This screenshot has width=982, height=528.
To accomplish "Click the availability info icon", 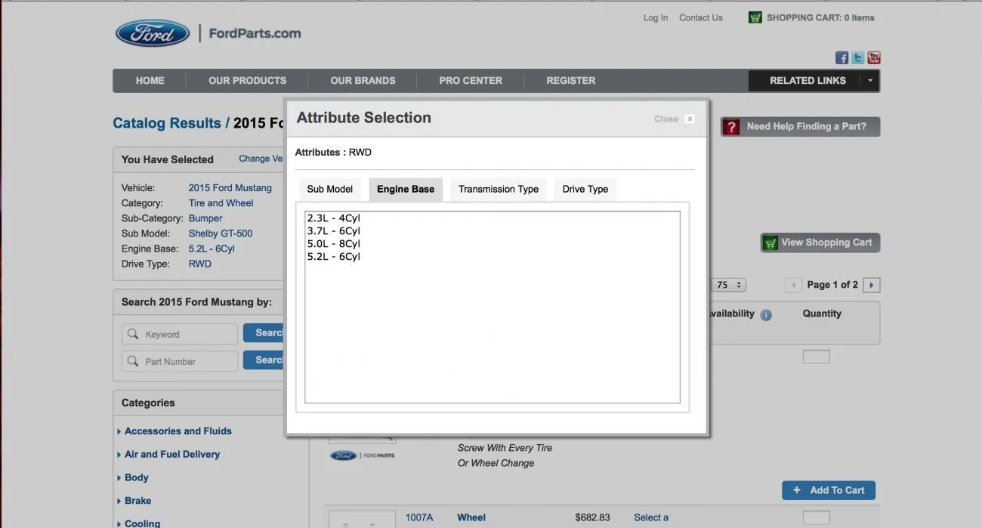I will pyautogui.click(x=766, y=315).
